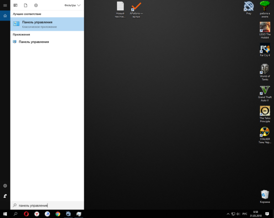Open the Windows Start button
274x218 pixels.
click(x=5, y=214)
